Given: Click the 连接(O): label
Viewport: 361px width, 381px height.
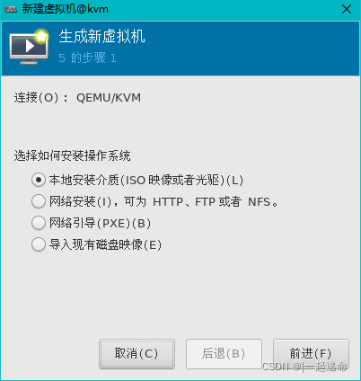Looking at the screenshot, I should pos(41,98).
